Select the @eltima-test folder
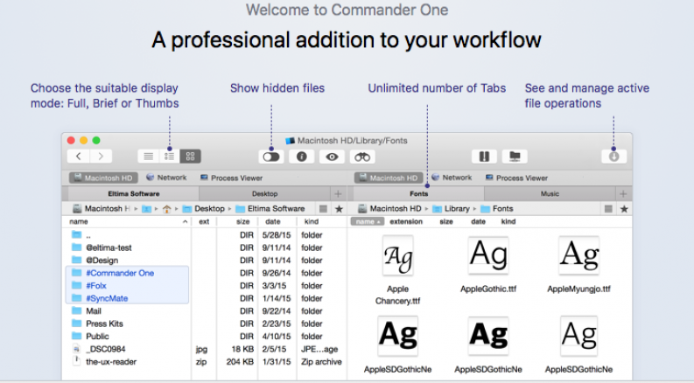 click(207, 247)
